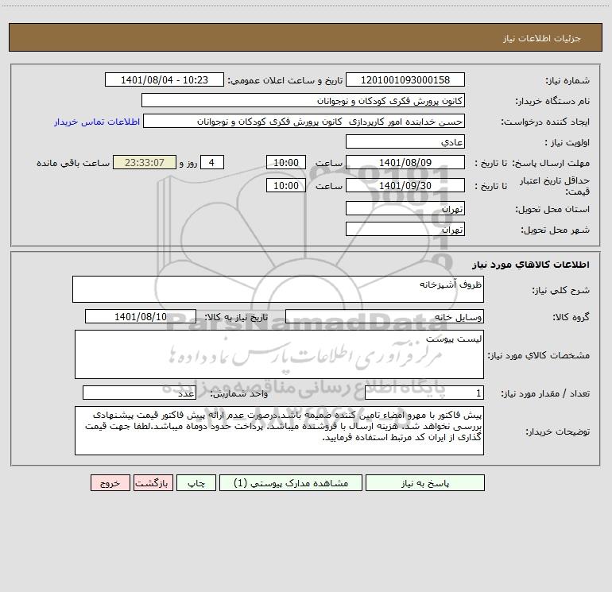This screenshot has height=592, width=612.
Task: Select the استان محل تحویل تهران field
Action: click(x=405, y=208)
